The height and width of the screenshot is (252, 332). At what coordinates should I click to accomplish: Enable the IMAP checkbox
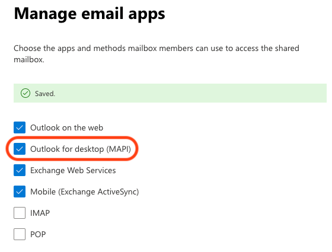pyautogui.click(x=20, y=213)
